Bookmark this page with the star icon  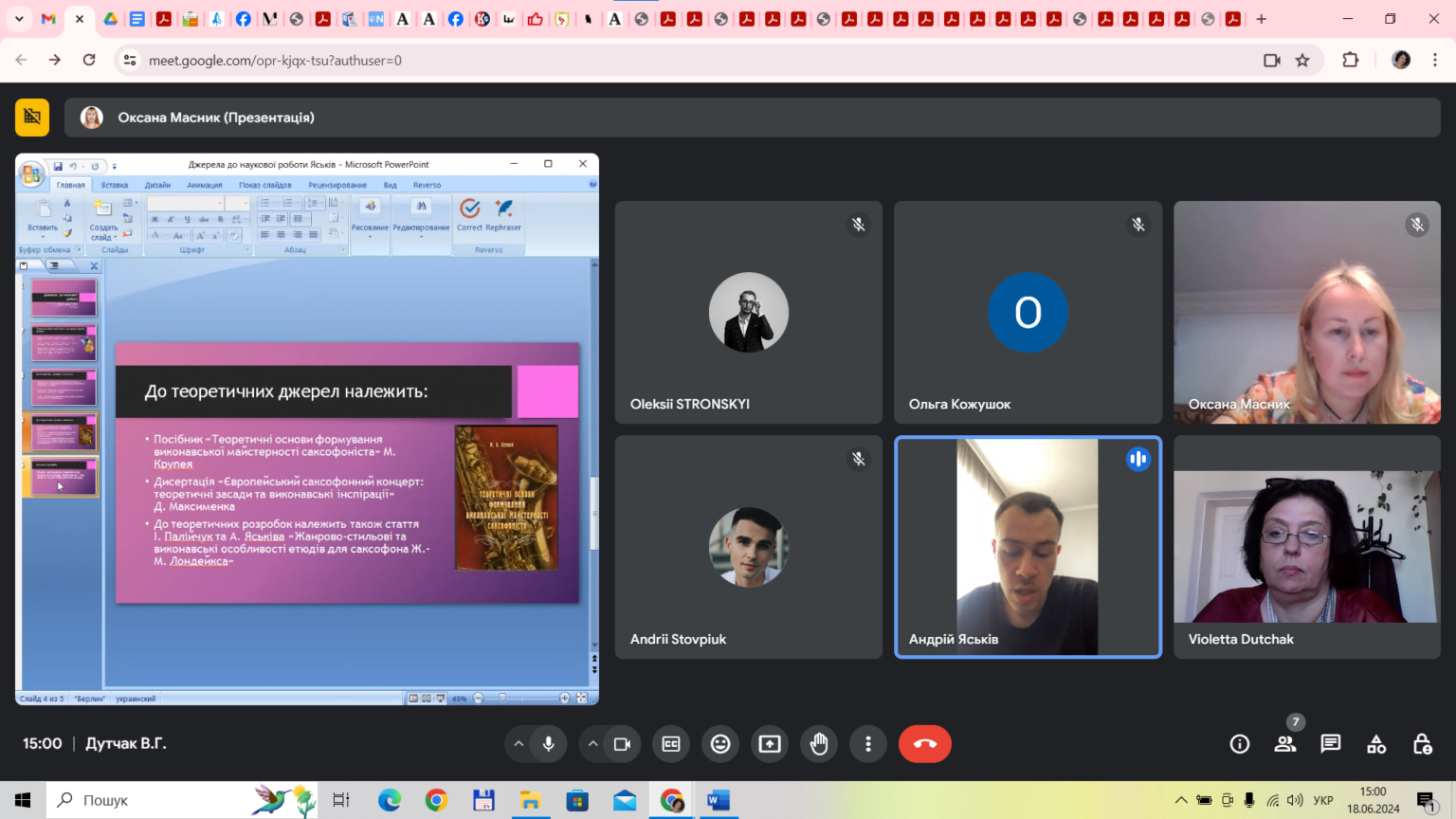coord(1302,60)
